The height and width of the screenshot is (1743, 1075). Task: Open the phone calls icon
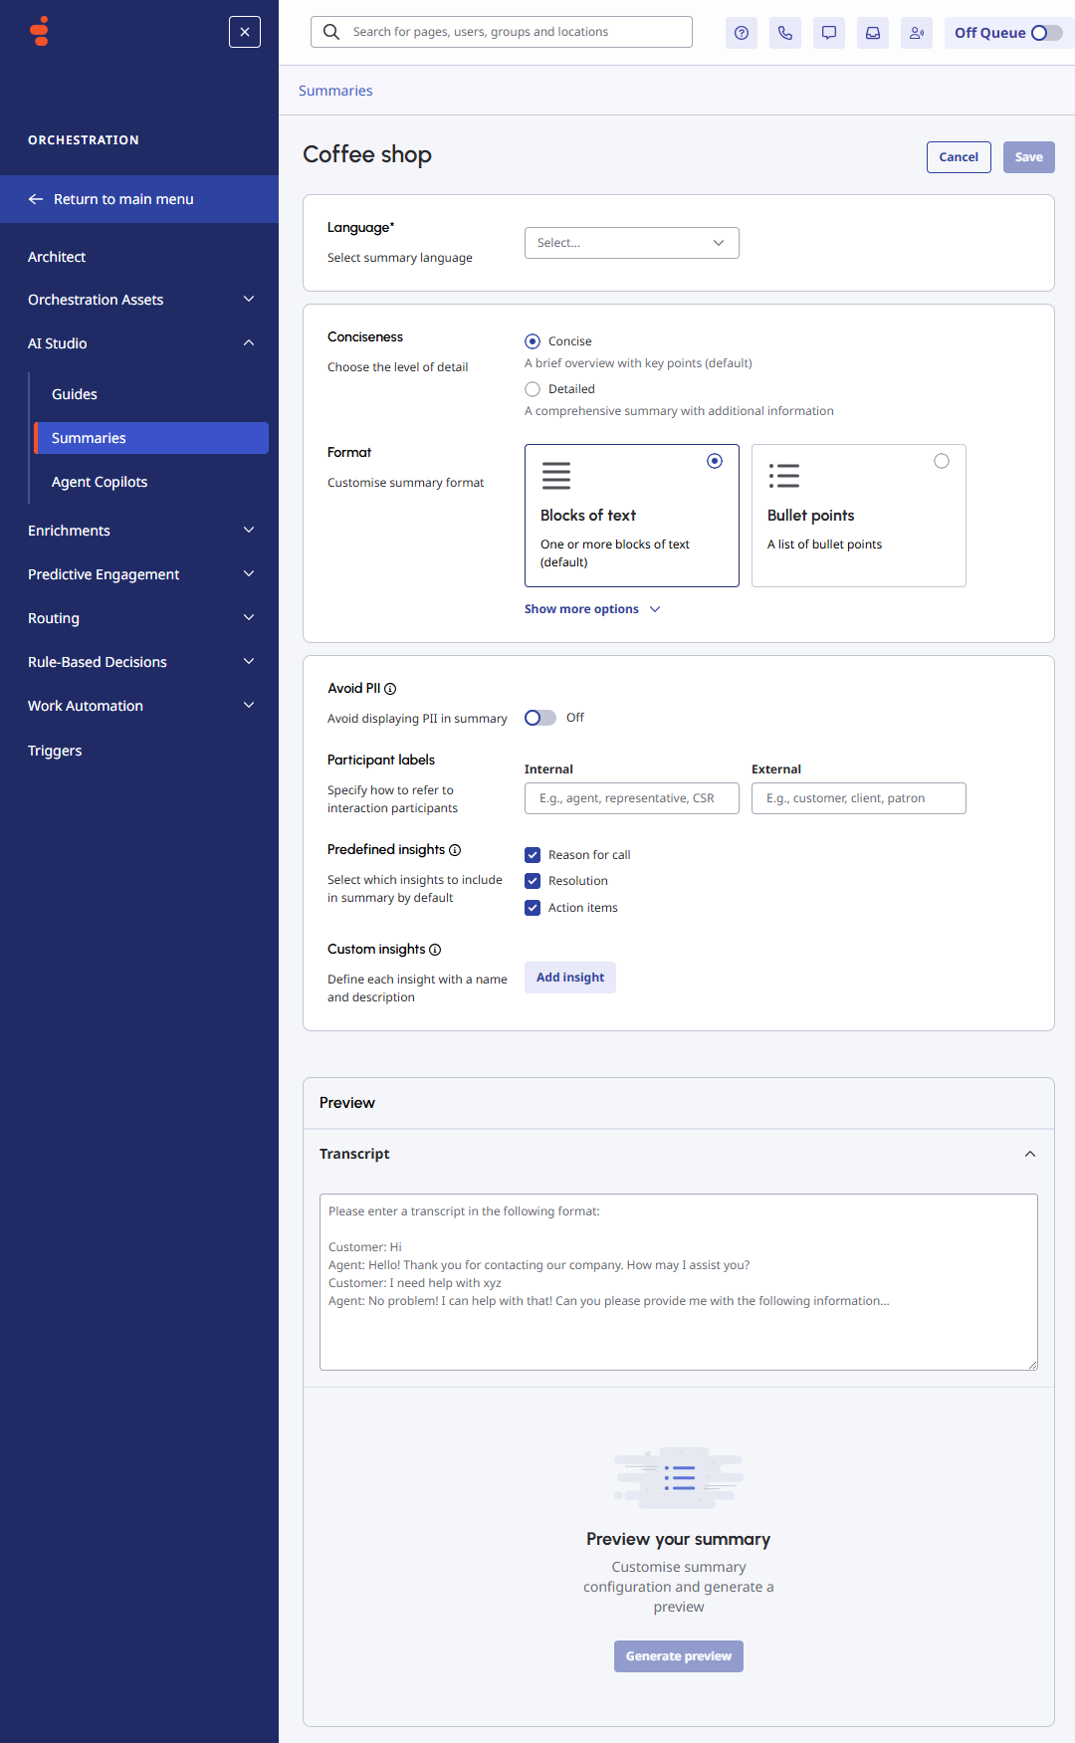[785, 33]
